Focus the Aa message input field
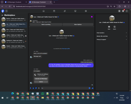131x104 pixels. tap(65, 88)
